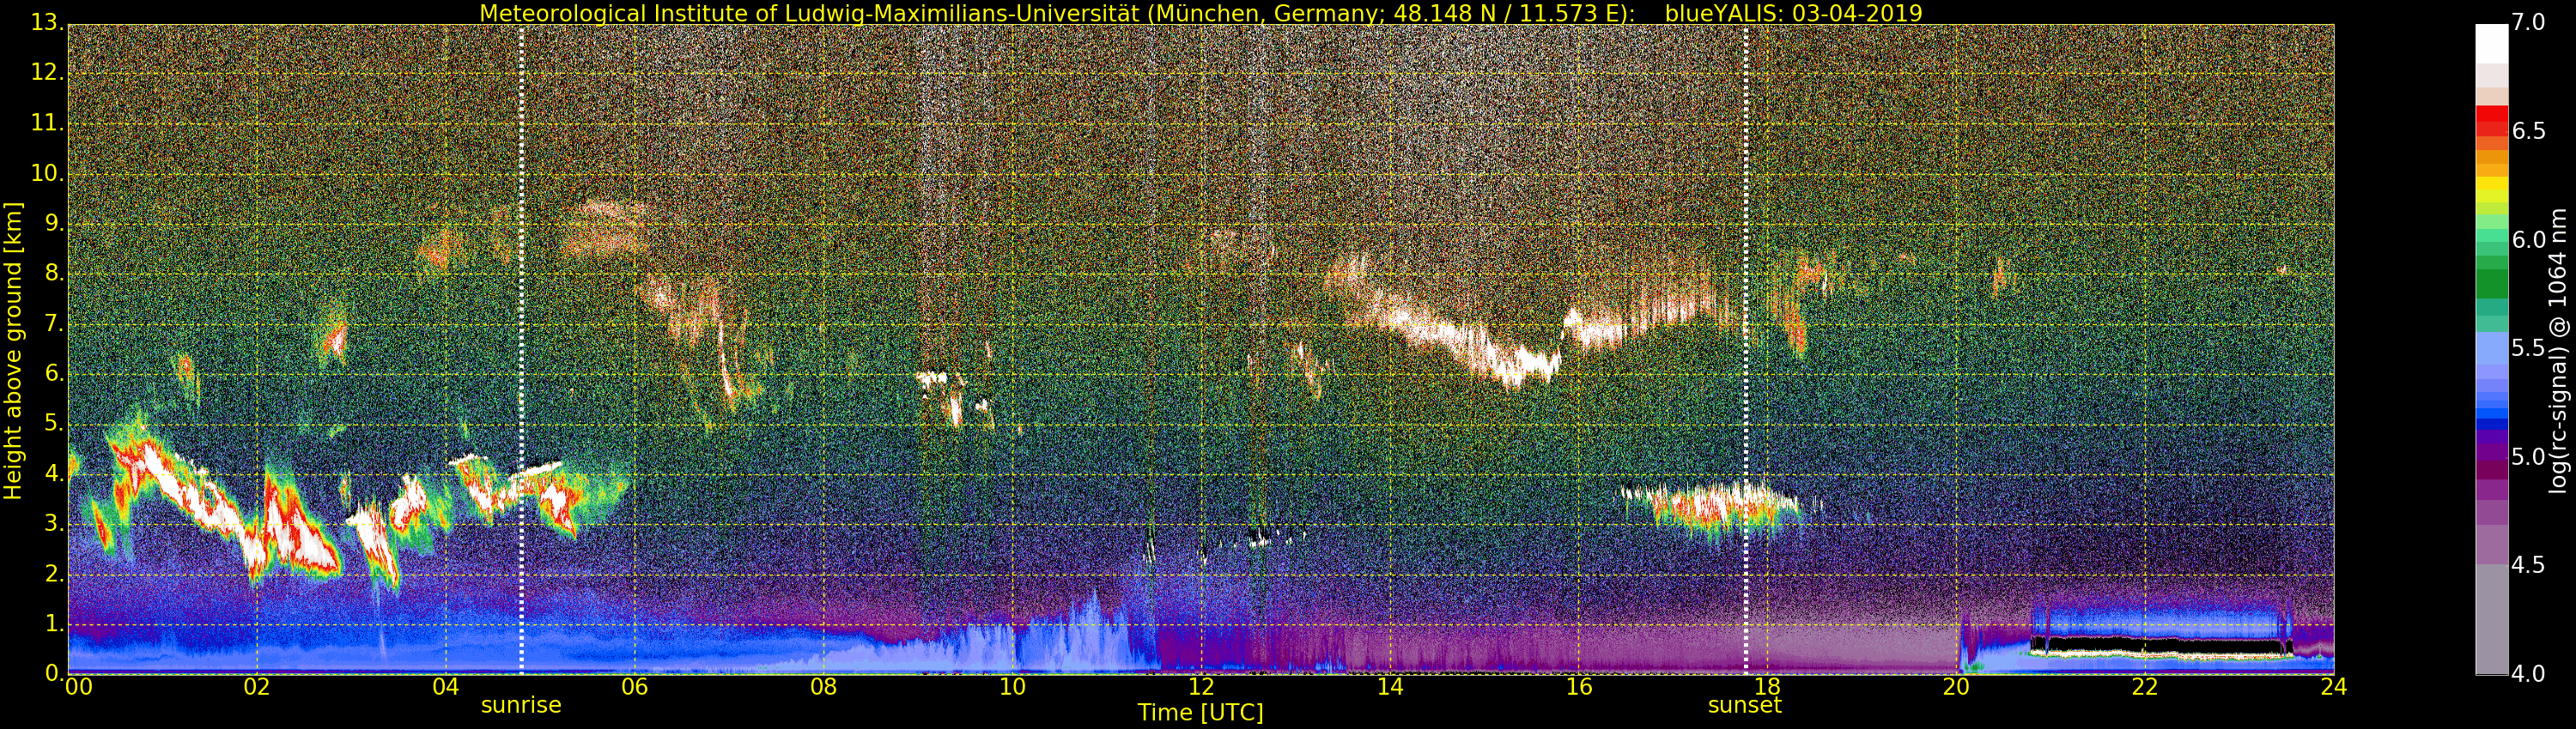Click the time axis tick label '04'
2576x729 pixels.
pyautogui.click(x=446, y=686)
